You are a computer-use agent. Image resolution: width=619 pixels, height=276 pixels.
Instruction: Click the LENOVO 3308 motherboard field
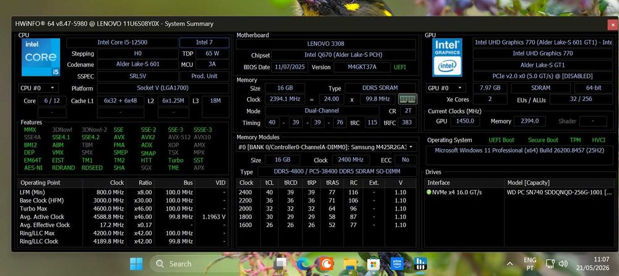(x=326, y=44)
